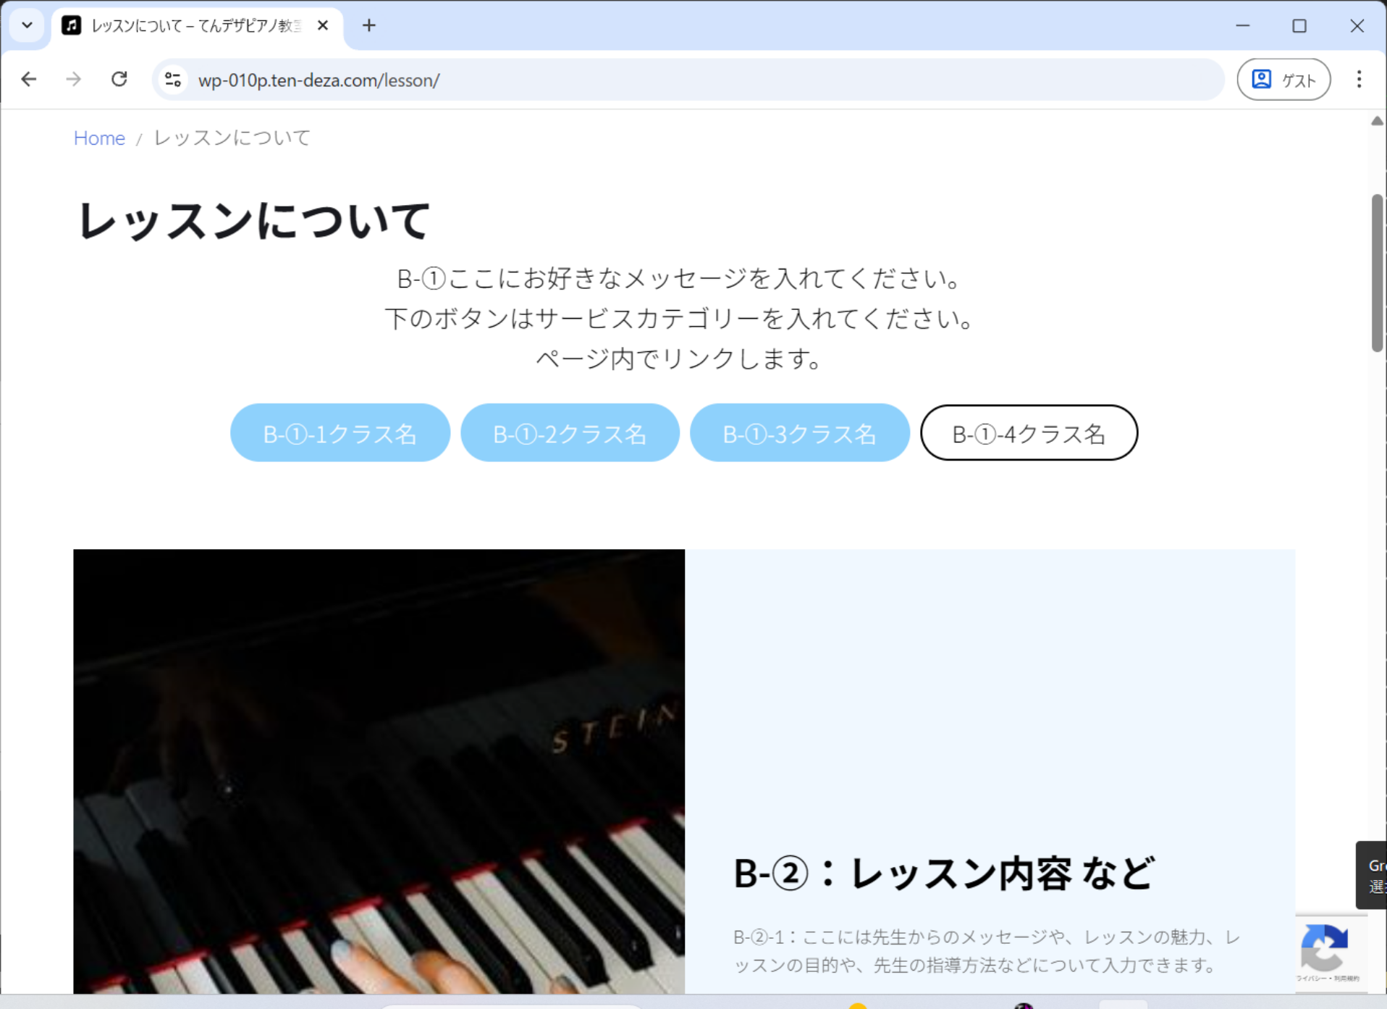Open the Chrome three-dot menu
This screenshot has height=1009, width=1387.
click(1359, 80)
